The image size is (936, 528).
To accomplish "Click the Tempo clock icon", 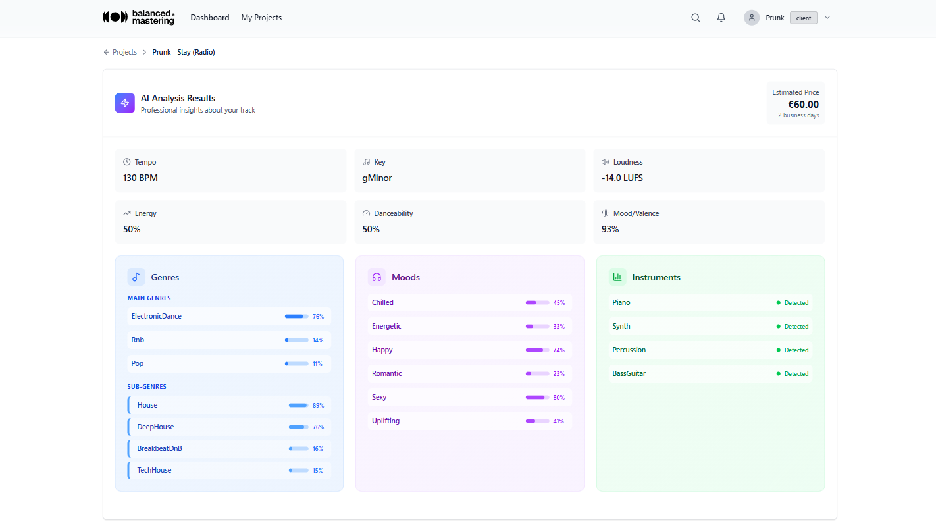I will tap(127, 161).
